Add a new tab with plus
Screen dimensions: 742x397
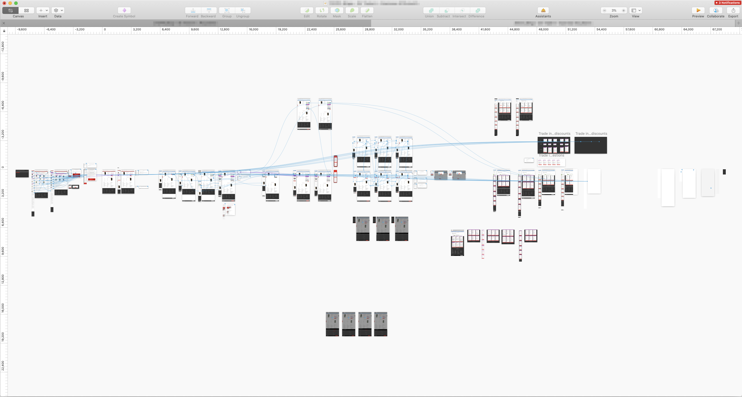click(738, 23)
